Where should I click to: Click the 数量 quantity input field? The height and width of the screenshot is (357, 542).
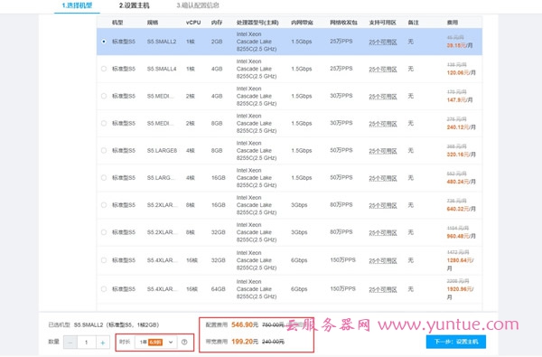tap(87, 343)
